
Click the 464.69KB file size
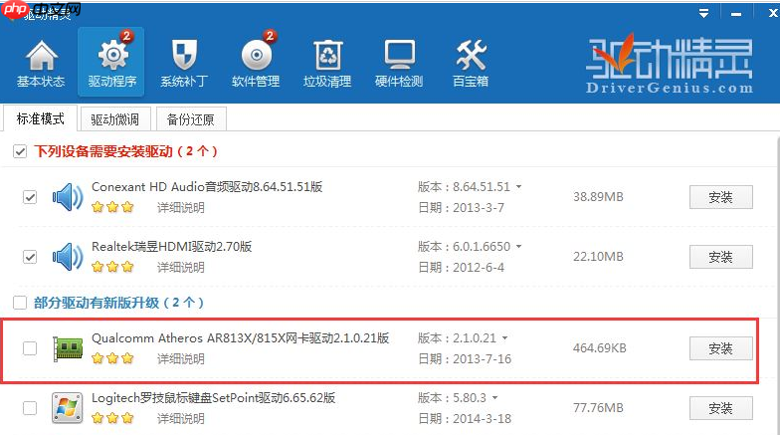pyautogui.click(x=599, y=348)
